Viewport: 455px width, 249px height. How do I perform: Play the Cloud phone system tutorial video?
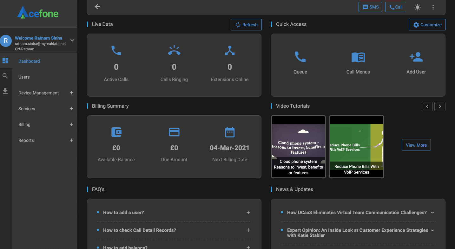(298, 147)
